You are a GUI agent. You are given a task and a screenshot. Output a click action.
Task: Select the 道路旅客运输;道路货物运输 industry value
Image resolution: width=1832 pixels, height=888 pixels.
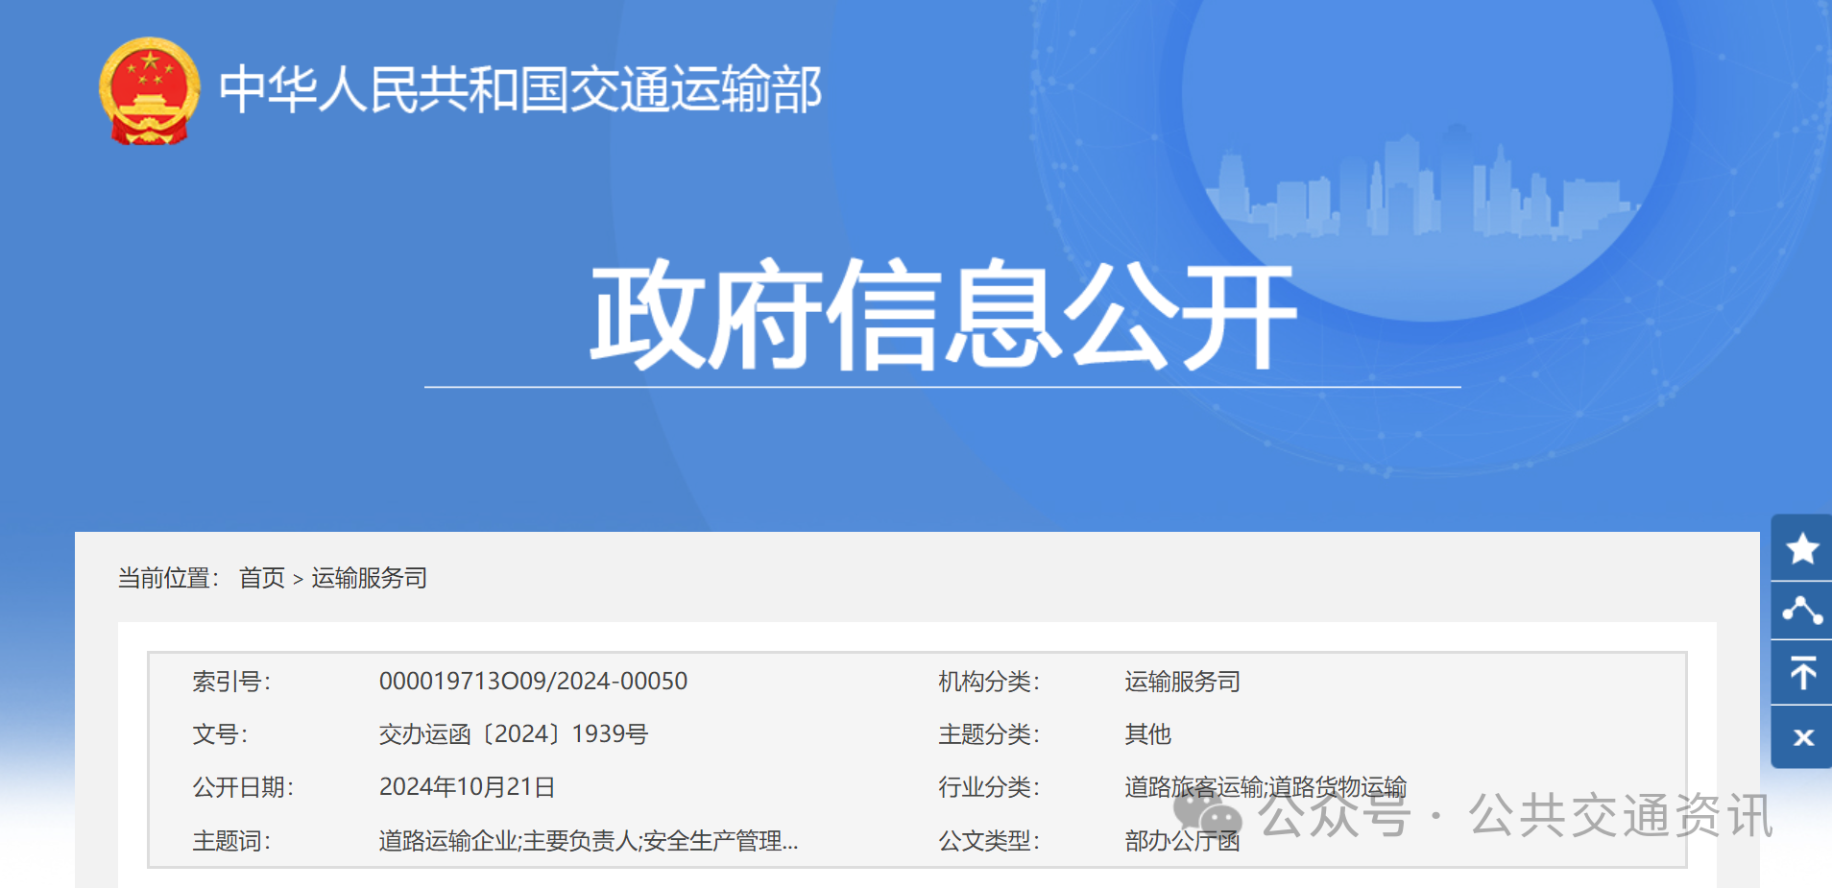[1265, 787]
